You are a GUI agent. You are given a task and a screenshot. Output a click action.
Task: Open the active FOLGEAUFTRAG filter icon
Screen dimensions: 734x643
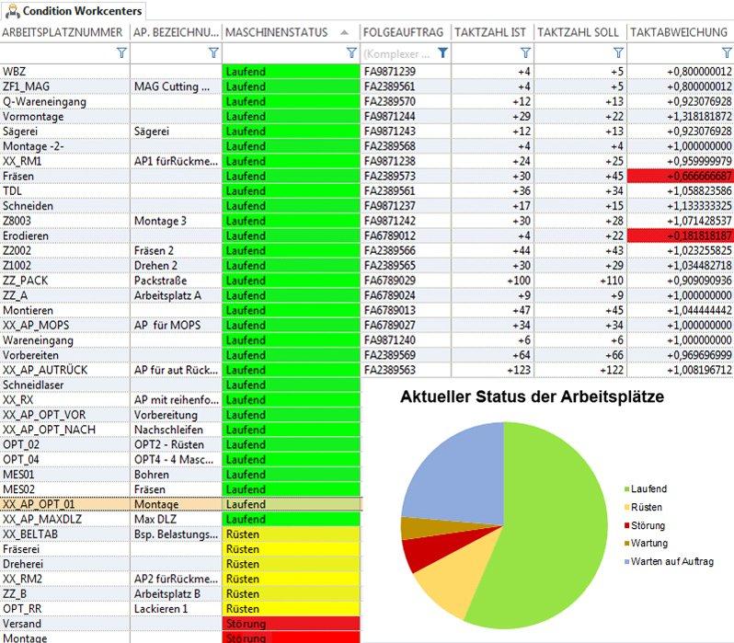click(x=442, y=53)
